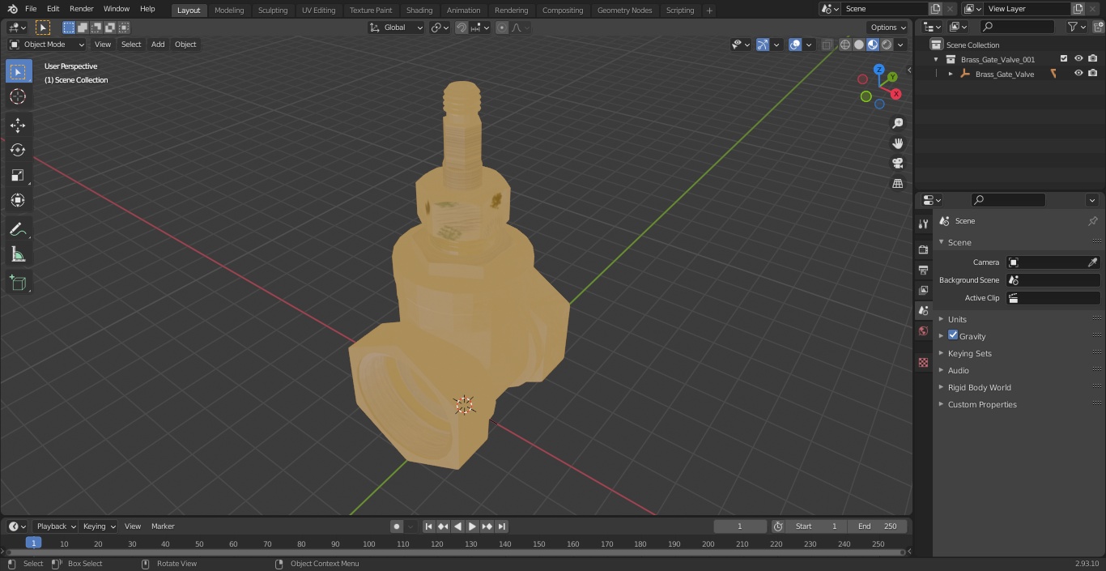
Task: Switch perspective/orthographic grid icon
Action: pos(897,184)
